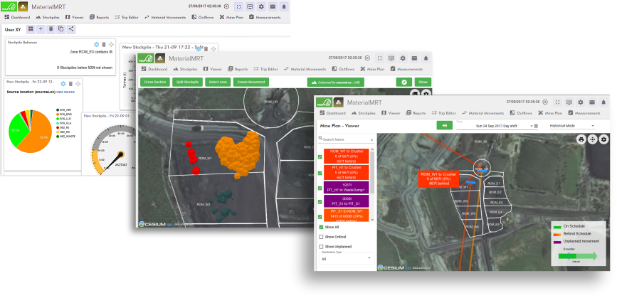Open the Destination Type dropdown
Viewport: 617px width, 298px height.
(x=347, y=257)
